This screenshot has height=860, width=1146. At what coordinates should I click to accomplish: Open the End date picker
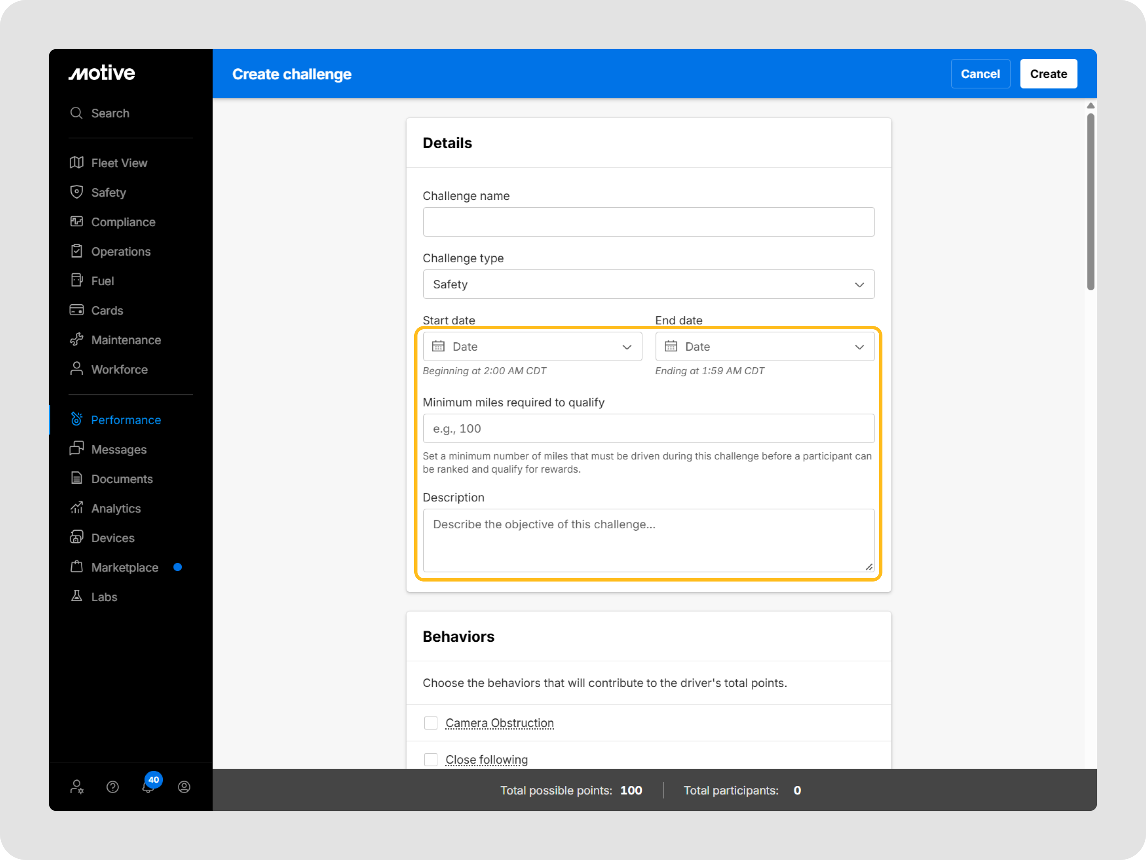[765, 346]
